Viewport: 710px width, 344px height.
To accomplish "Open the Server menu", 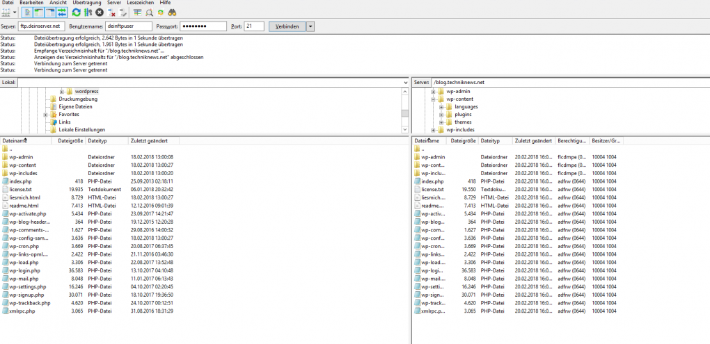I will [114, 3].
